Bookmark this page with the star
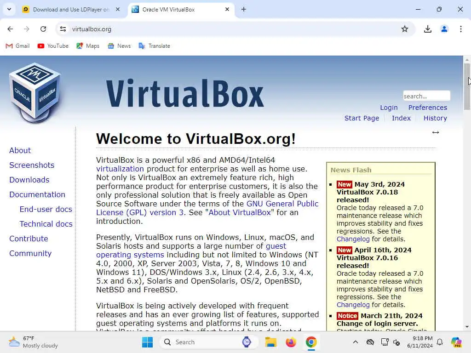Image resolution: width=471 pixels, height=353 pixels. (405, 29)
